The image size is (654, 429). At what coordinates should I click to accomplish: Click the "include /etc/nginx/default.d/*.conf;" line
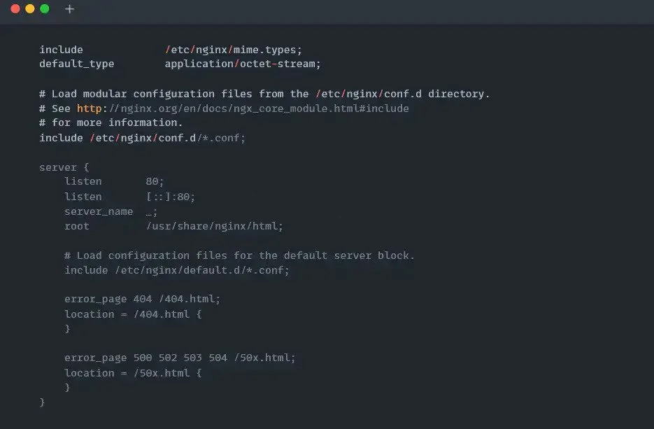coord(176,270)
